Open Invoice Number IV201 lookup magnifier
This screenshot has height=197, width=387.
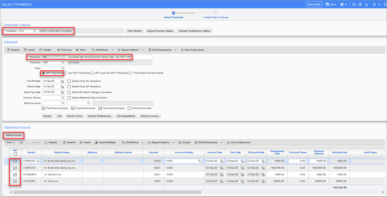click(200, 161)
